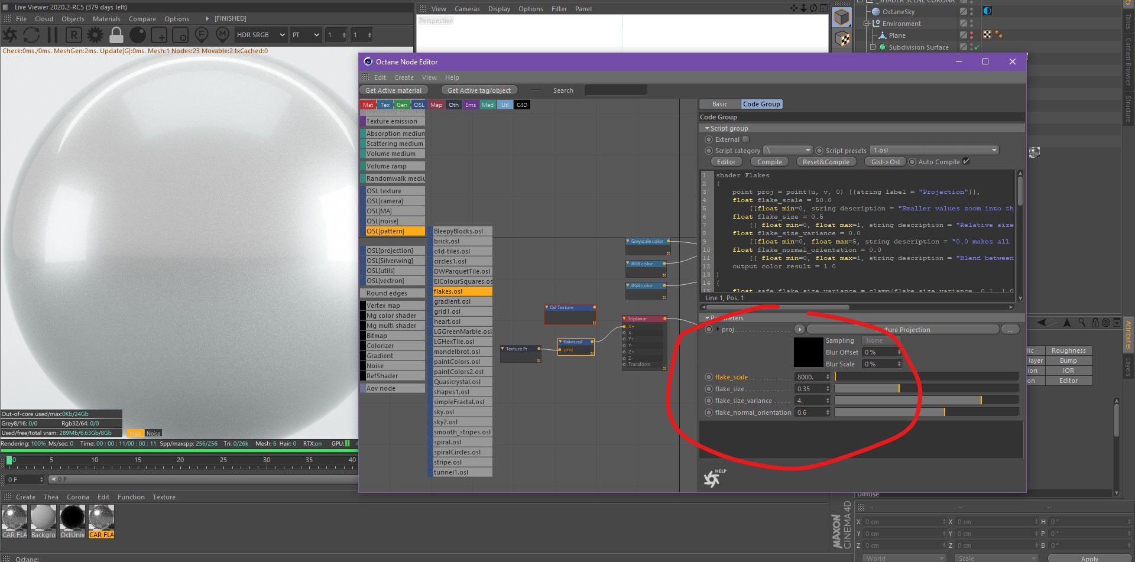The height and width of the screenshot is (562, 1135).
Task: Click the flake_size animation radio dot
Action: coord(709,389)
